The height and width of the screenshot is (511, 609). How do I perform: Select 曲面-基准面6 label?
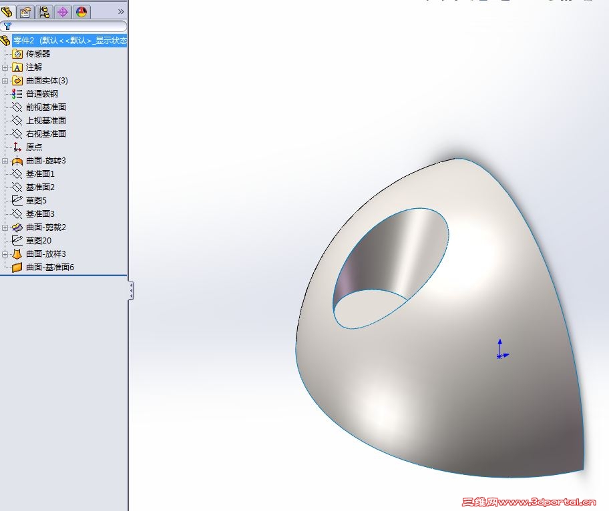(49, 268)
